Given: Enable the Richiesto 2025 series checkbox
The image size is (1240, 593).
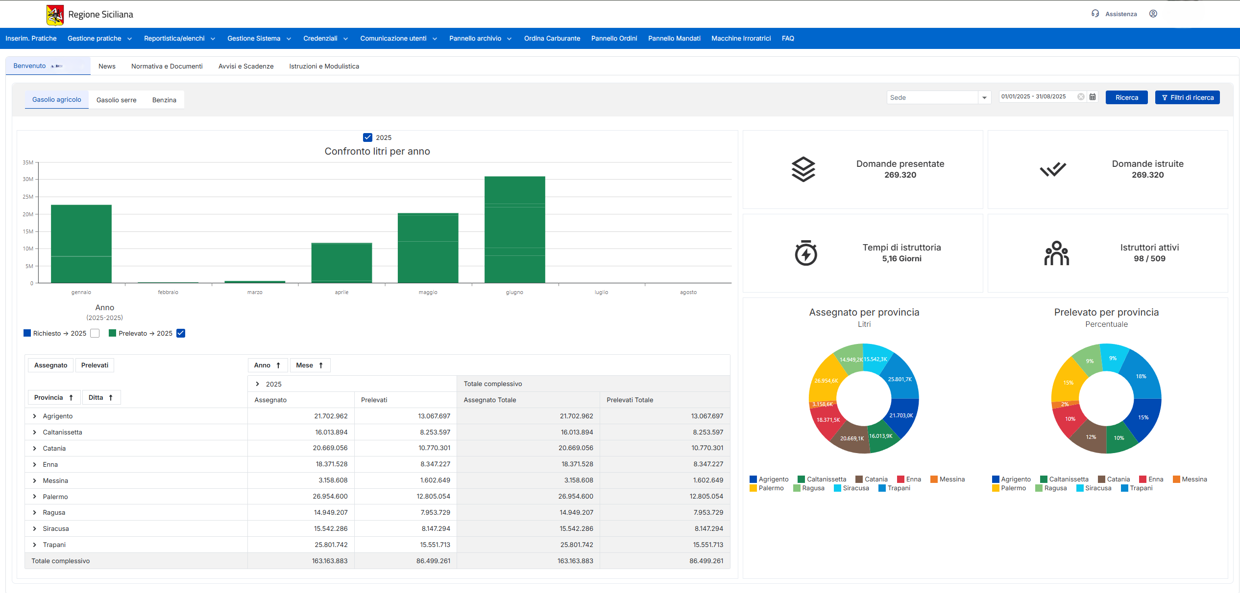Looking at the screenshot, I should click(x=95, y=333).
